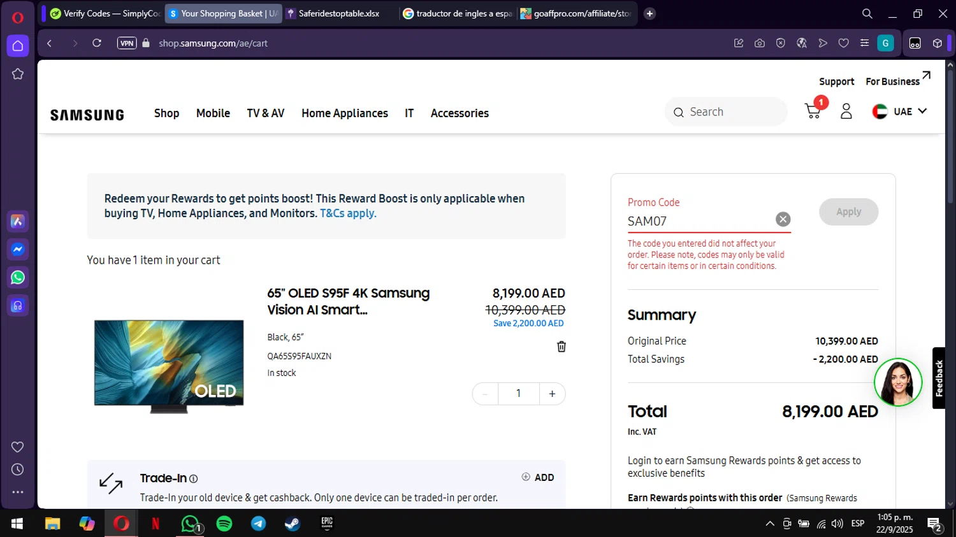956x537 pixels.
Task: Click the Search field on Samsung site
Action: [x=726, y=111]
